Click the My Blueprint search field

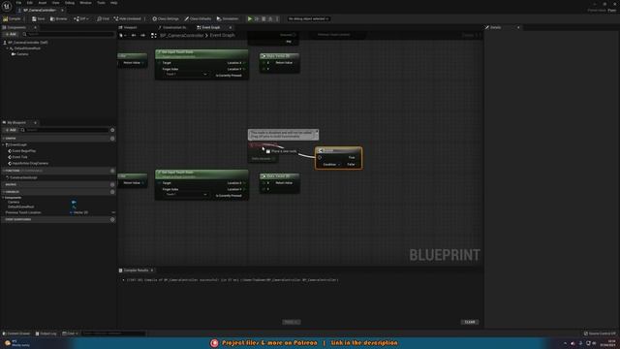(x=65, y=130)
